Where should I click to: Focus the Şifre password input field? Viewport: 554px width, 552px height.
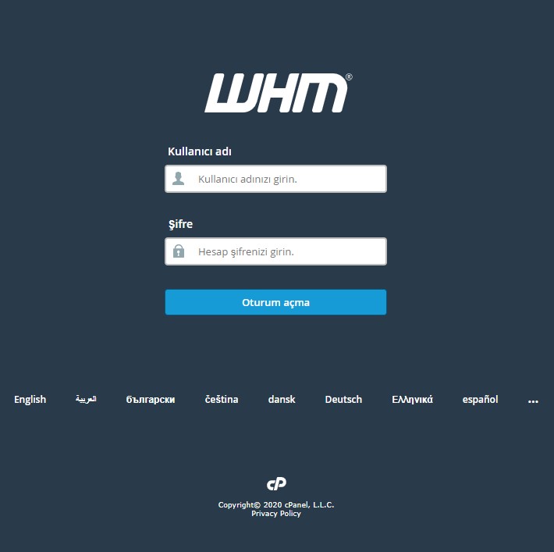(x=276, y=251)
